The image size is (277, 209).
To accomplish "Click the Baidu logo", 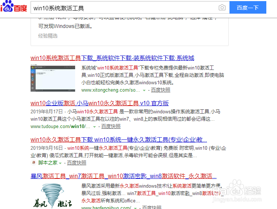I will 13,6.
